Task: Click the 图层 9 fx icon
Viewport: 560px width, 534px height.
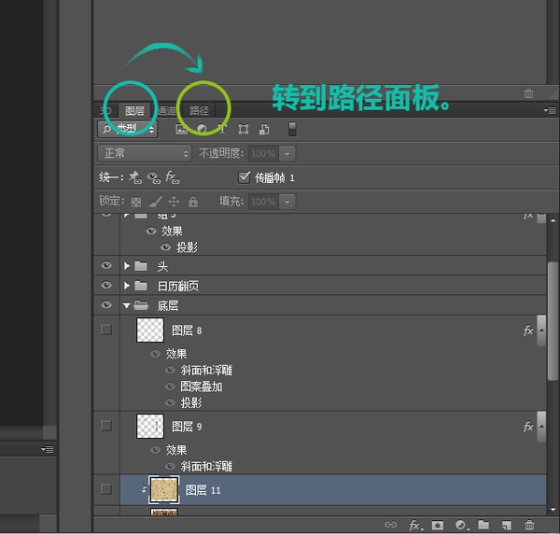Action: coord(528,427)
